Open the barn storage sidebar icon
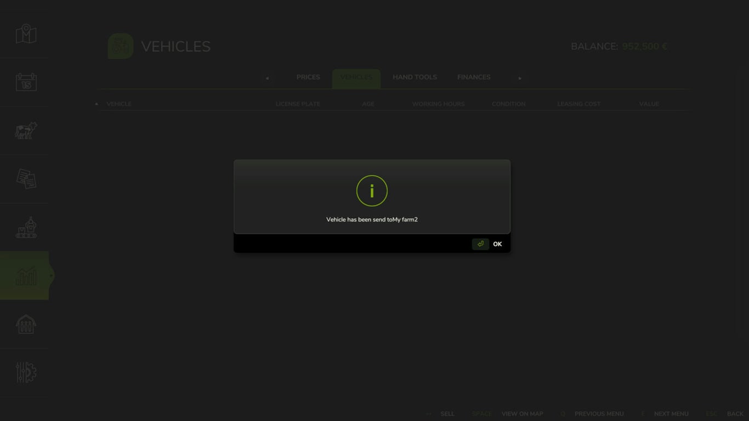Image resolution: width=749 pixels, height=421 pixels. (x=26, y=324)
